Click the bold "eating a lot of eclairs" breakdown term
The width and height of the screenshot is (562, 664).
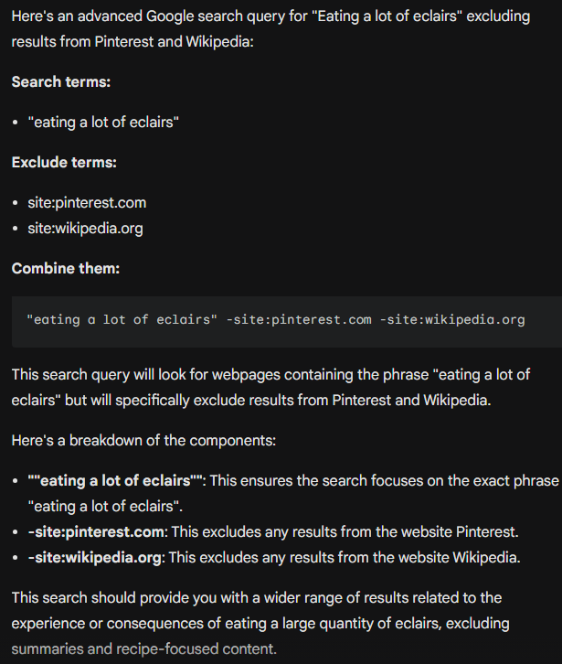pyautogui.click(x=115, y=481)
